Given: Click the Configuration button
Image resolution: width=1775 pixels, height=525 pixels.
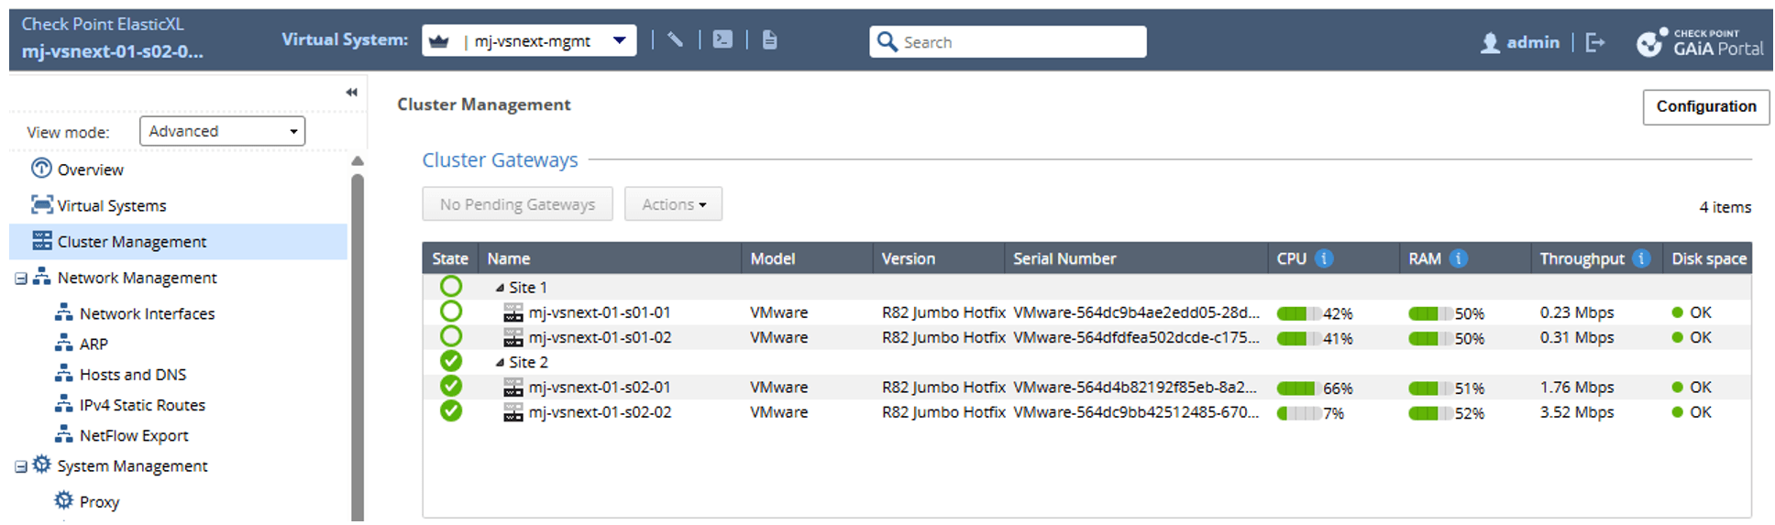Looking at the screenshot, I should [1705, 106].
